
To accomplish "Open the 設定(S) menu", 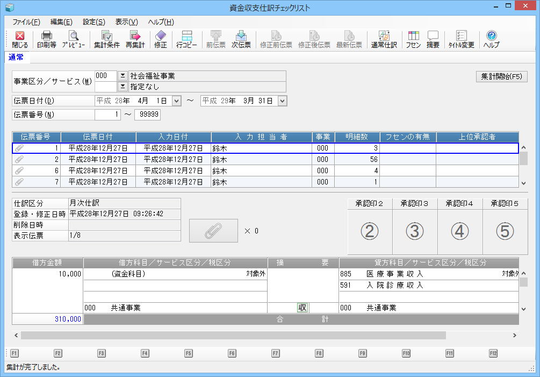I will (94, 22).
